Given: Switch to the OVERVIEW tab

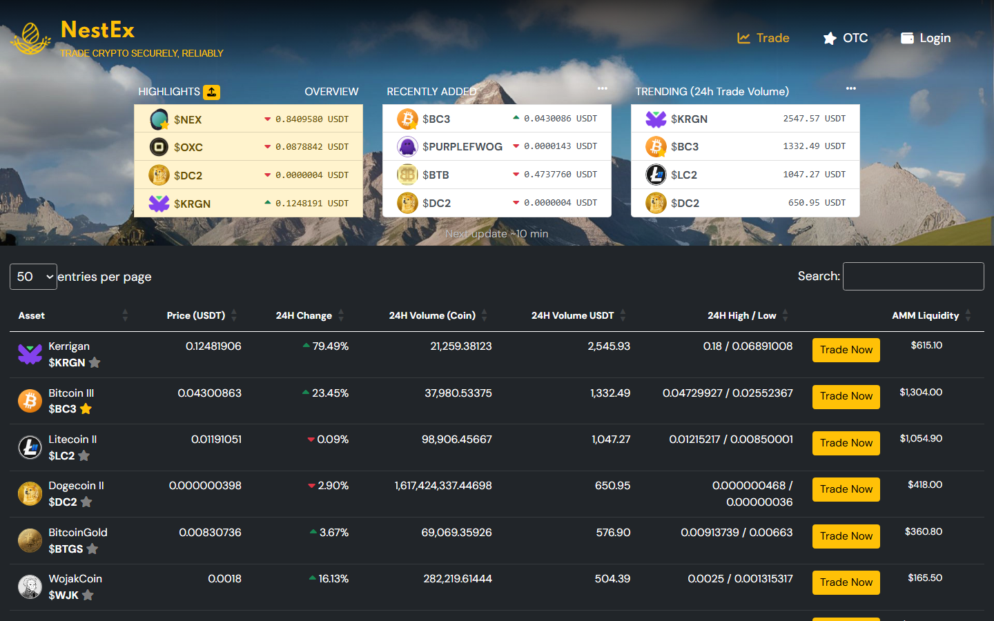Looking at the screenshot, I should [x=331, y=92].
